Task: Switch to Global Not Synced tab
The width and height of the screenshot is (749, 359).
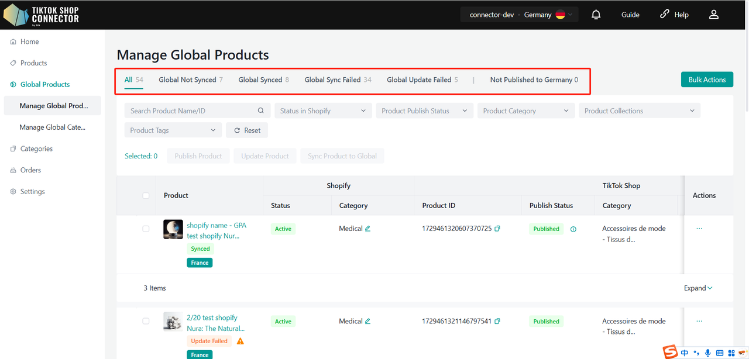Action: [x=190, y=80]
